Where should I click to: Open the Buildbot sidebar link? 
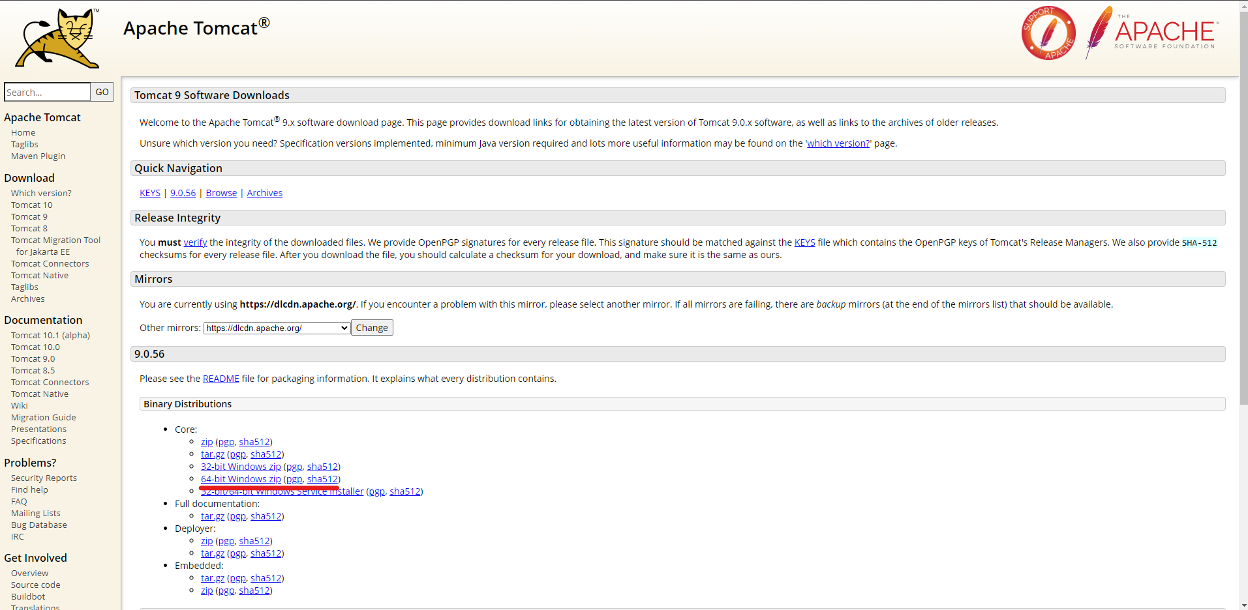click(28, 596)
